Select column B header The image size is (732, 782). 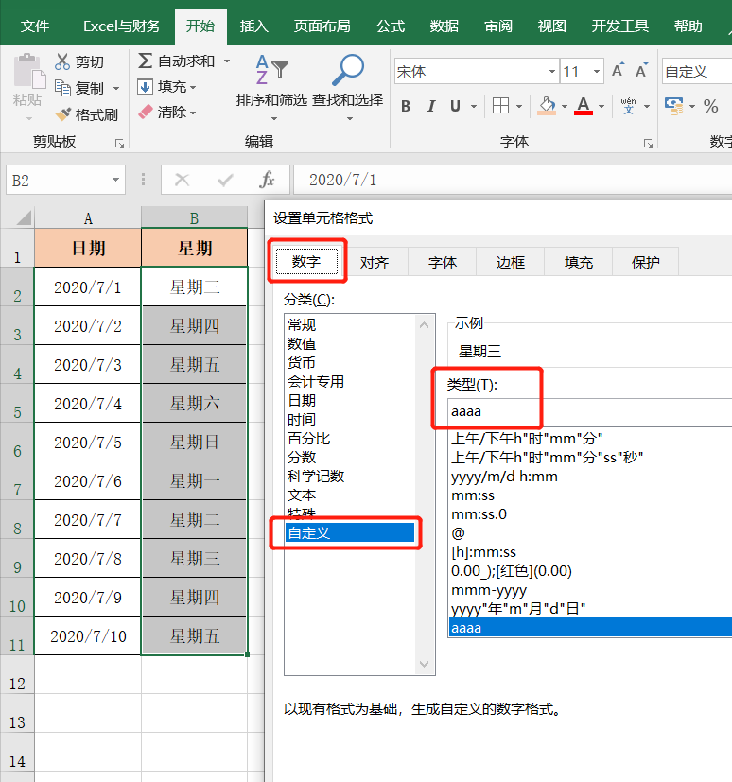[x=194, y=217]
